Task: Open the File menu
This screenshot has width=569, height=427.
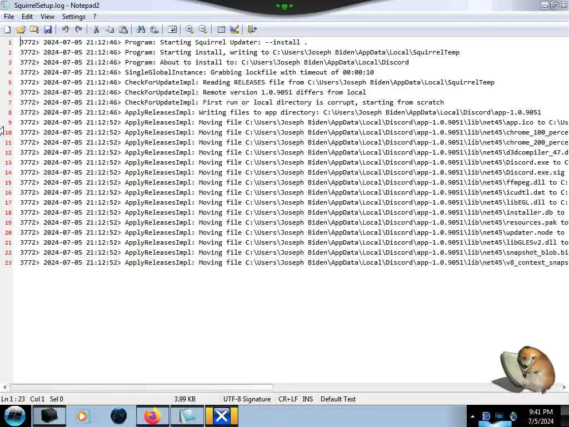Action: (x=9, y=17)
